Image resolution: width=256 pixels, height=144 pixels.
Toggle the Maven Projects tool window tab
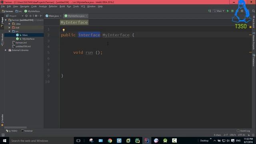pyautogui.click(x=254, y=41)
